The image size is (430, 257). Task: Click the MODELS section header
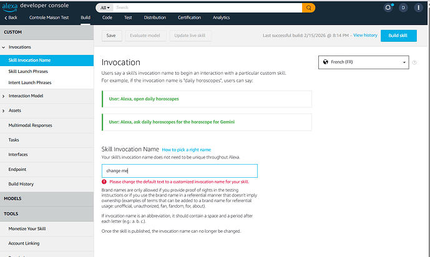click(47, 198)
